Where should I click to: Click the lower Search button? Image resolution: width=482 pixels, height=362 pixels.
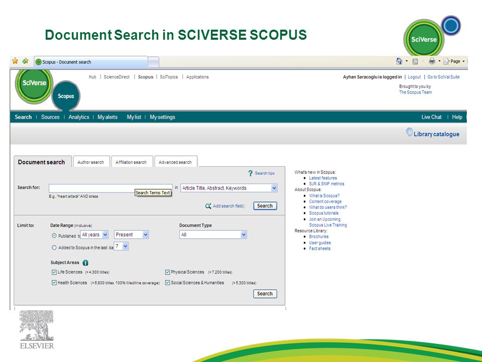(265, 294)
